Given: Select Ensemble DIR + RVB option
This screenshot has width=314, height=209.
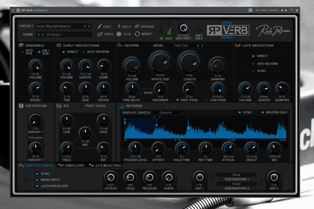Looking at the screenshot, I should tap(39, 52).
